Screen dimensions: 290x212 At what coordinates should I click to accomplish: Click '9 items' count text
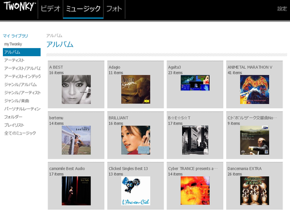tap(234, 123)
